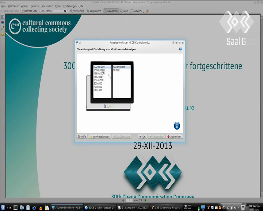Open the Bearbeiten menu
The image size is (263, 211).
[x=14, y=6]
